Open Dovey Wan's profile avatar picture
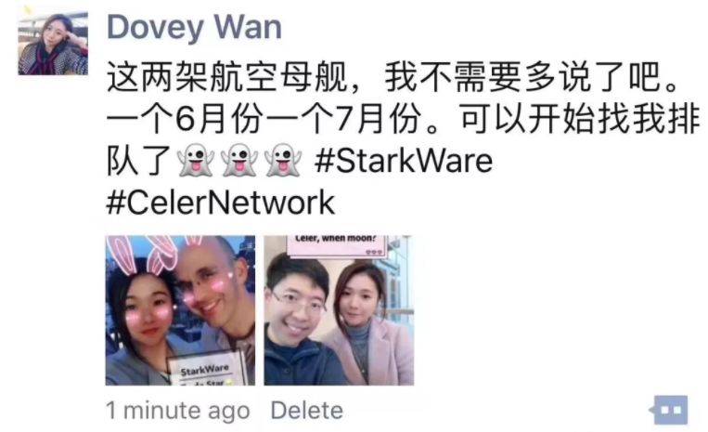 pos(53,43)
